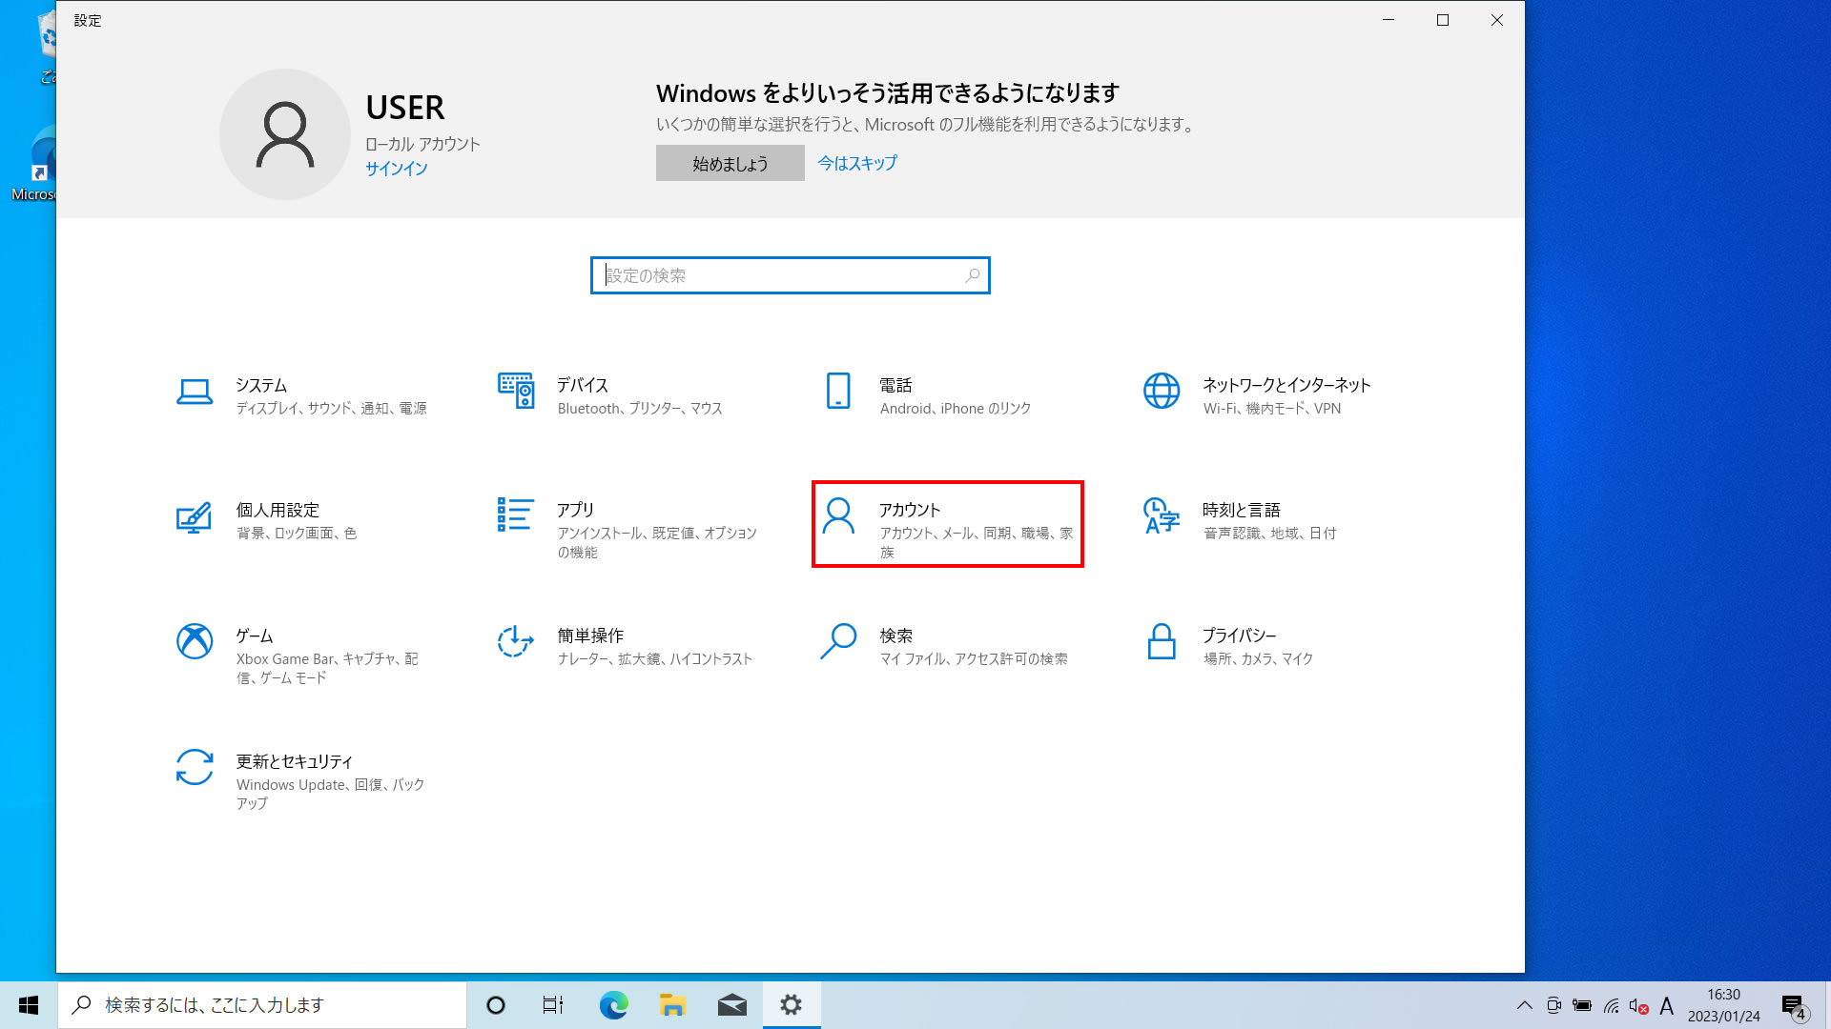
Task: Open the 更新とセキュリティ category title
Action: pos(295,761)
